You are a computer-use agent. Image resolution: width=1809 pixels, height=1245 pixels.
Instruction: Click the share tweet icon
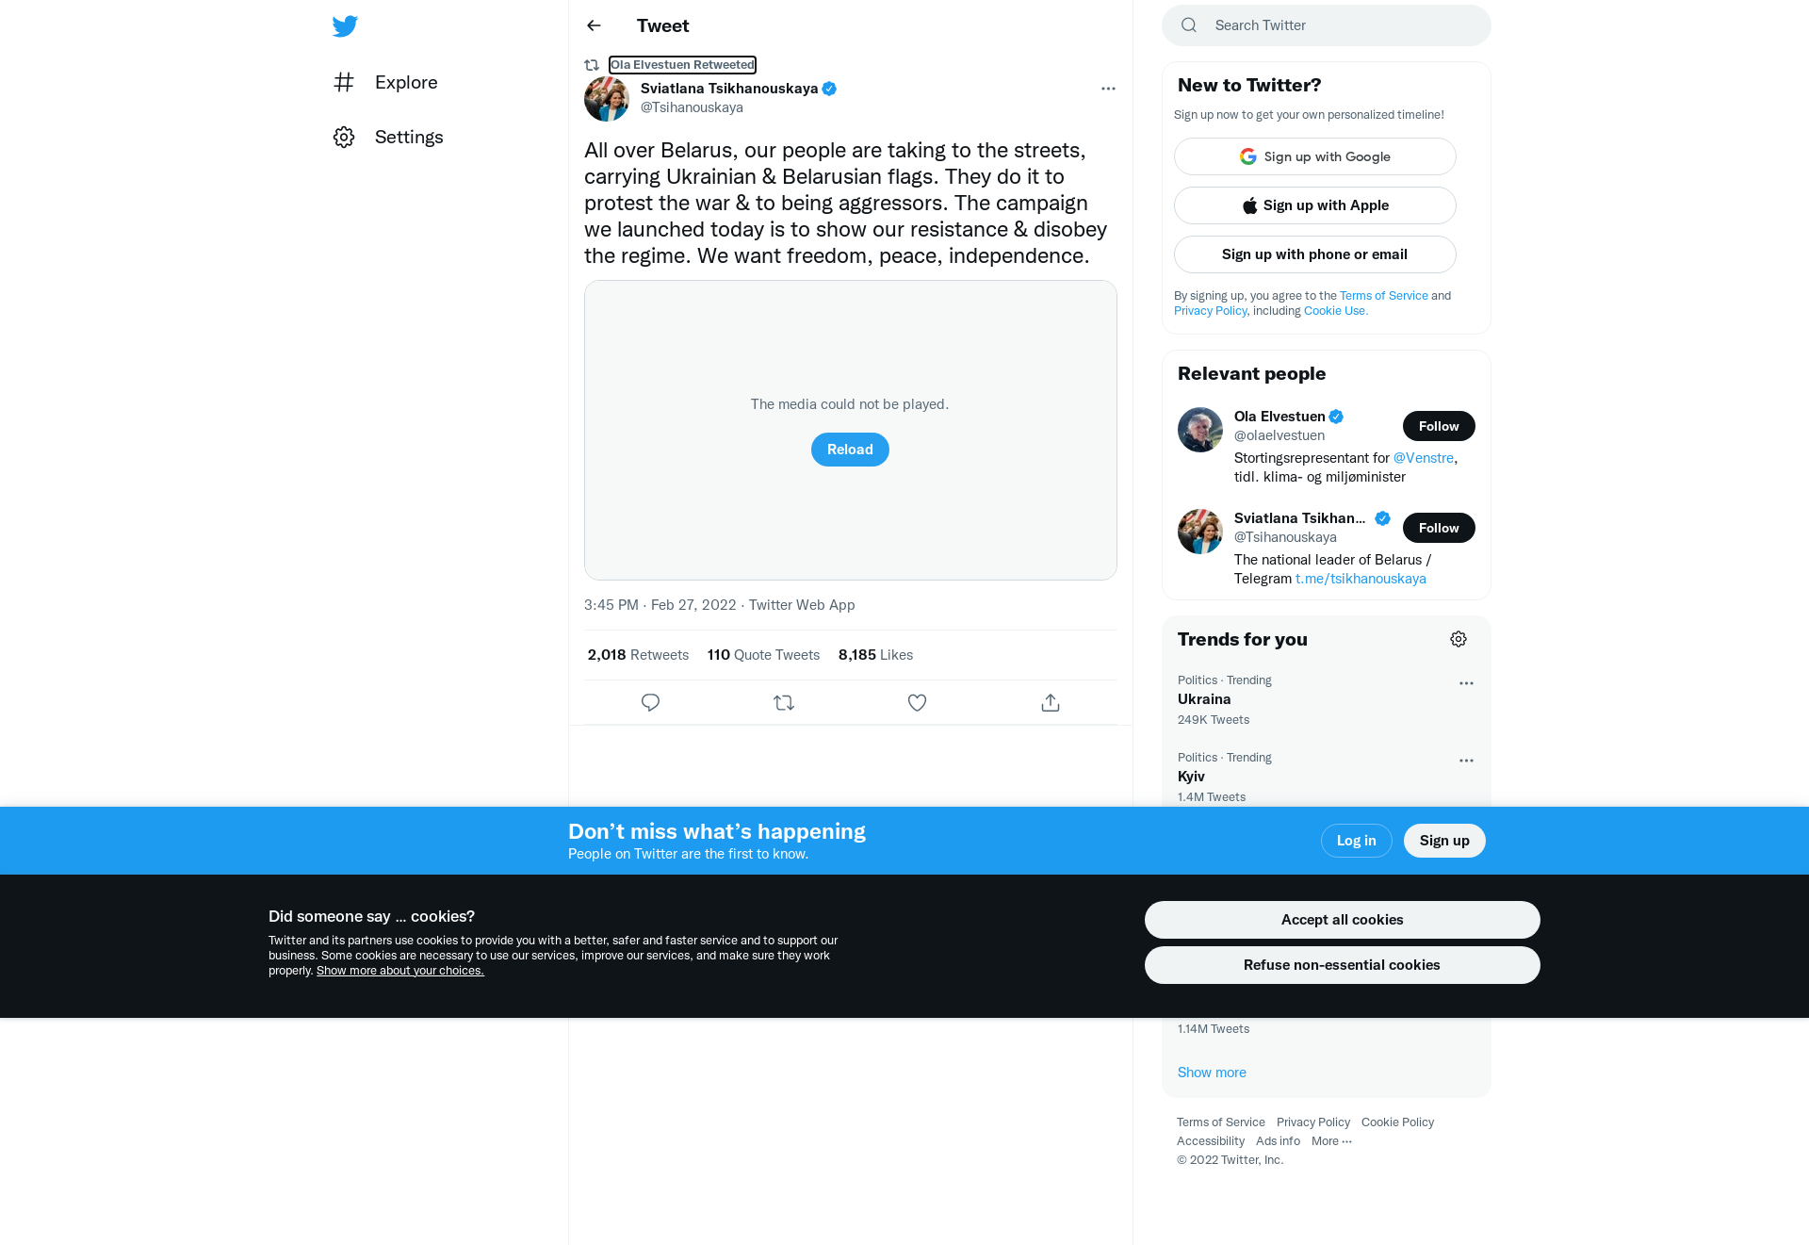point(1051,702)
